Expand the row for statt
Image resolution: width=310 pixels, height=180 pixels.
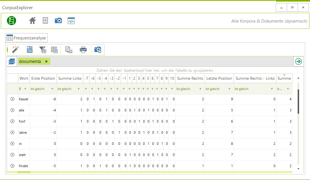coord(12,155)
